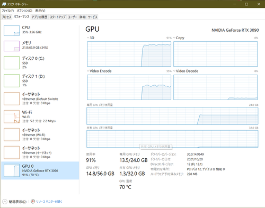Click the 70 °C GPU temperature value
265x208 pixels.
coord(125,187)
